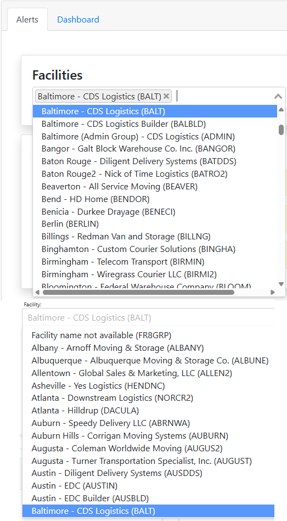Collapse the Facilities dropdown with the up chevron
The width and height of the screenshot is (287, 521).
click(278, 97)
